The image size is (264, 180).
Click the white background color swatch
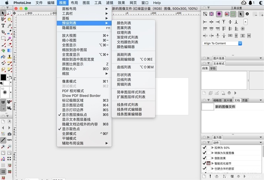(6, 83)
